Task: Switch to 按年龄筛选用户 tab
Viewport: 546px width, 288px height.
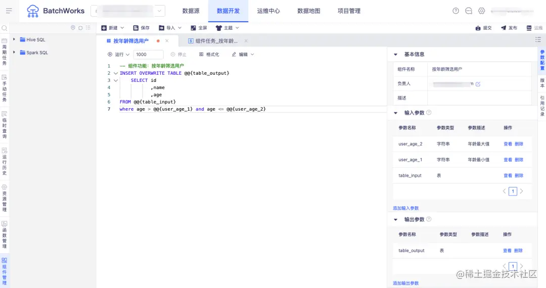Action: point(131,41)
